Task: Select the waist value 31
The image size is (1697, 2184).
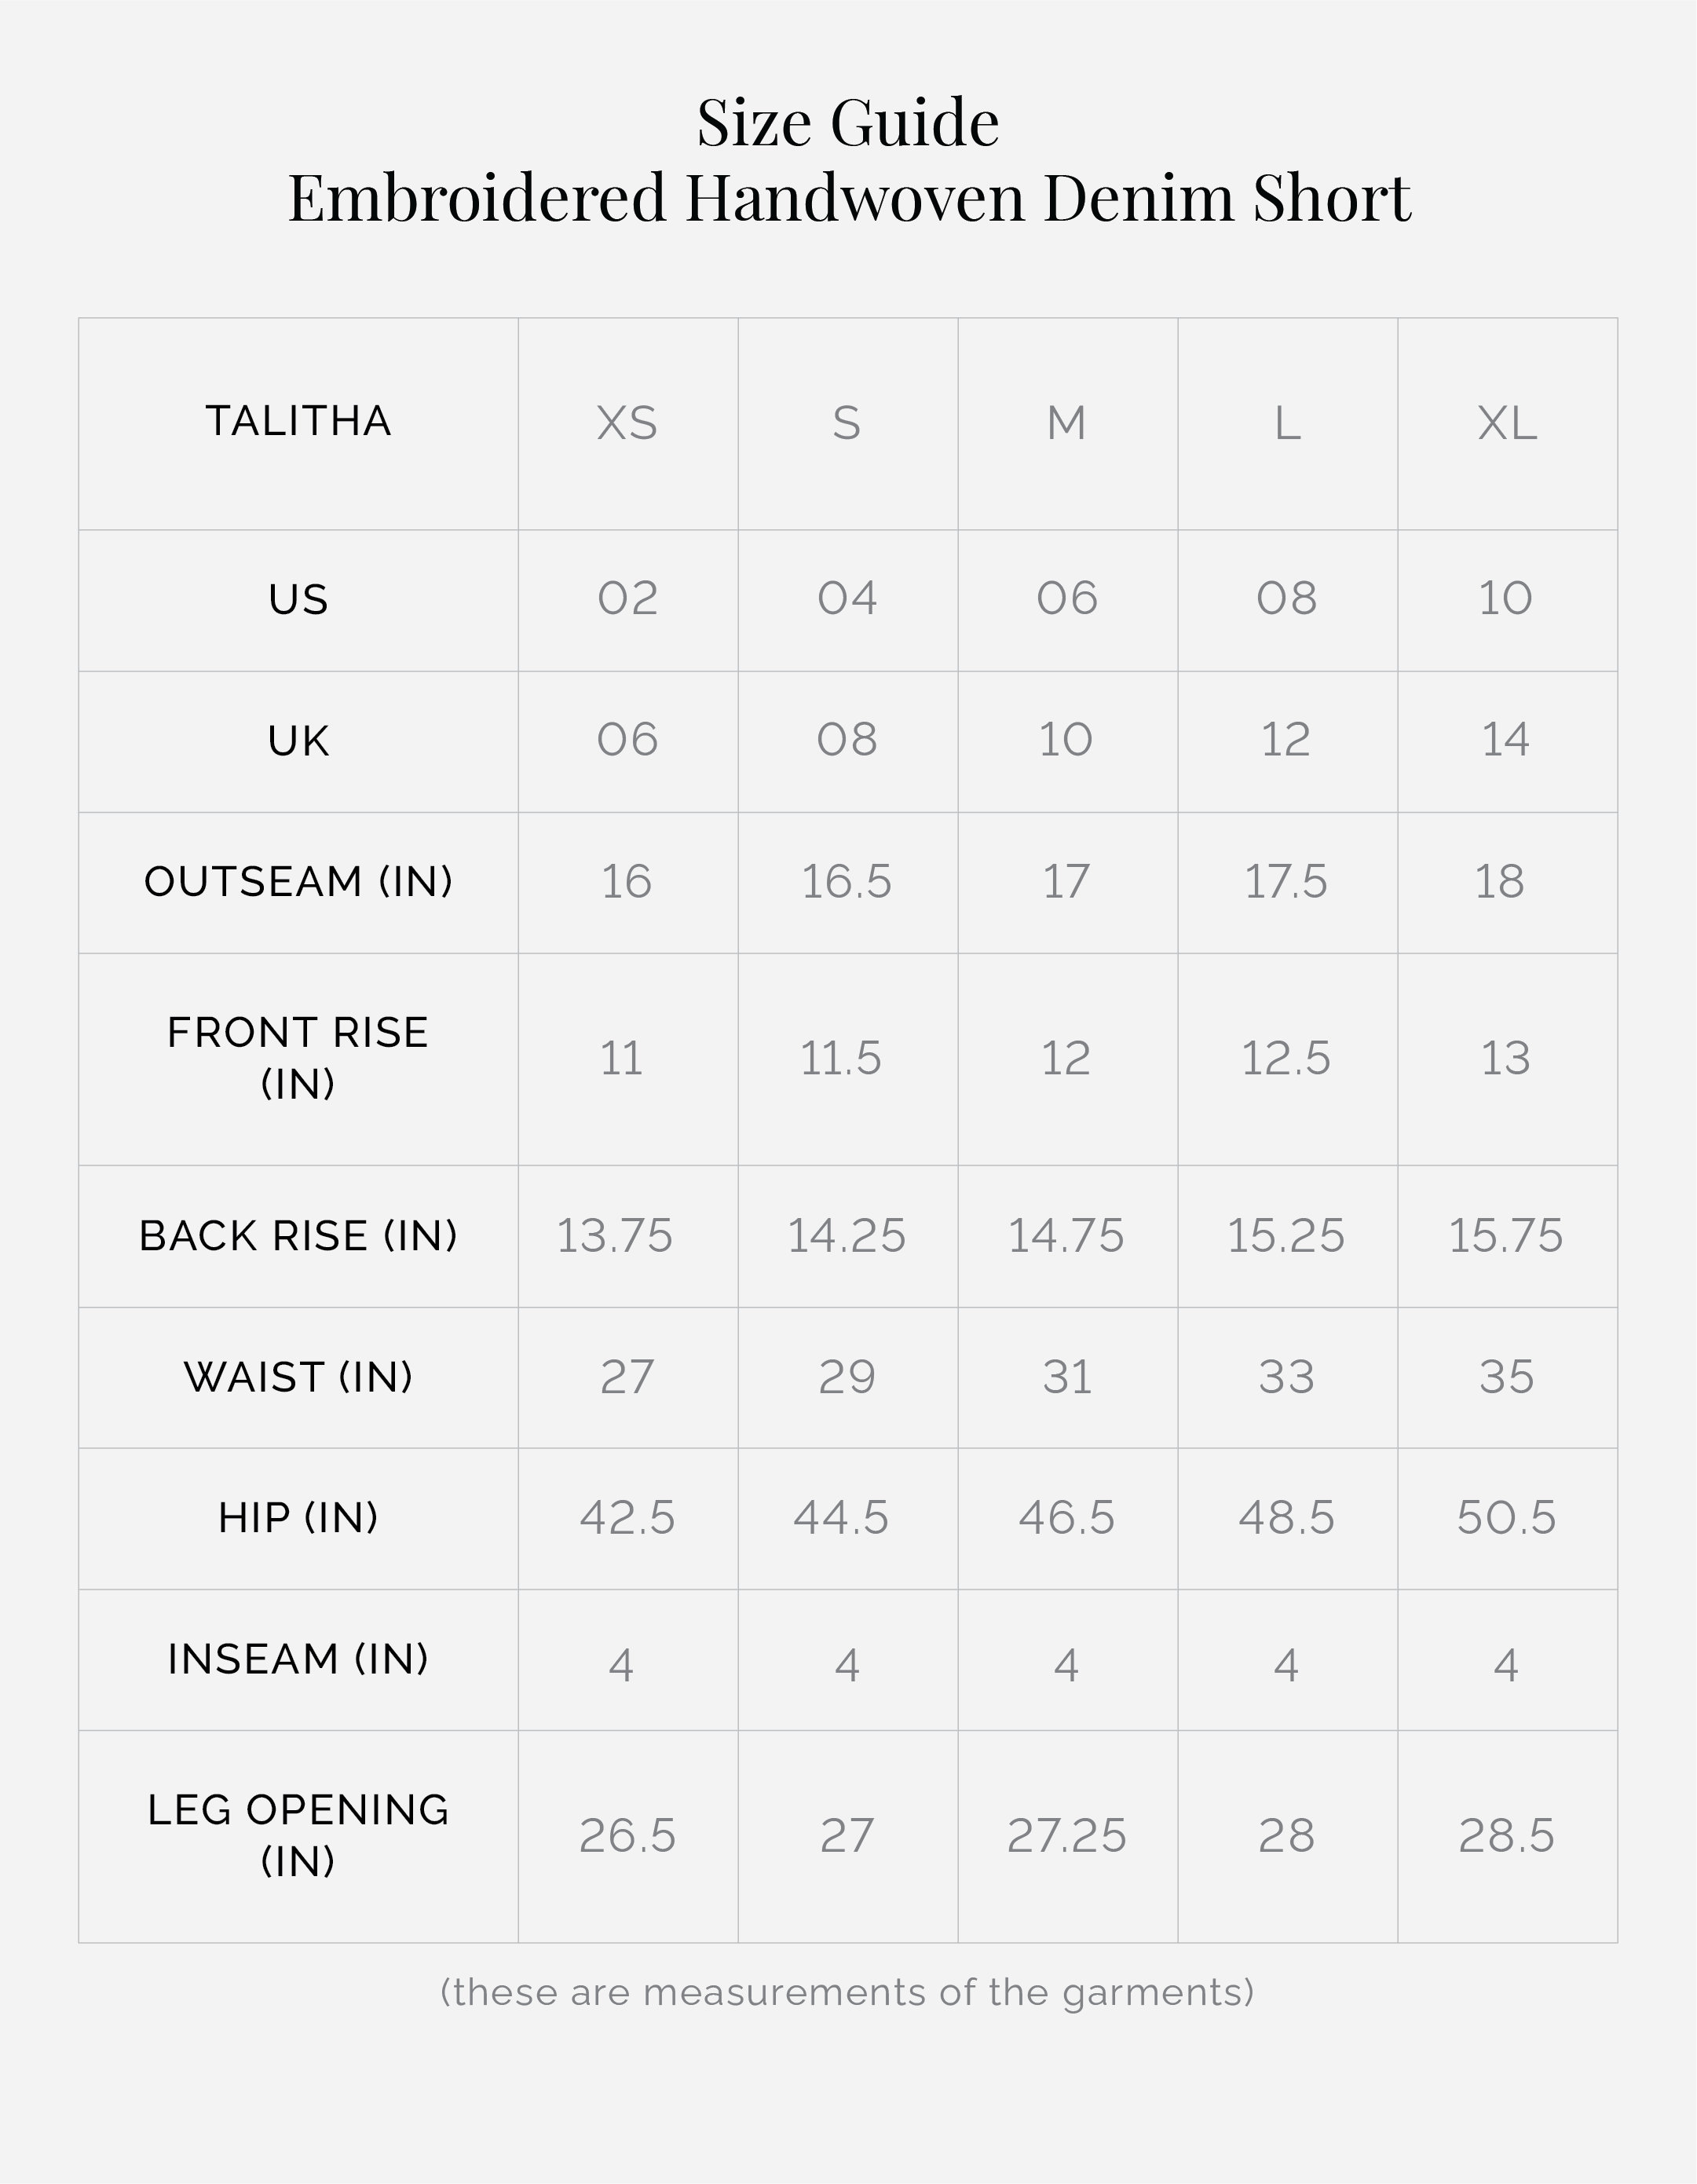Action: coord(1067,1377)
